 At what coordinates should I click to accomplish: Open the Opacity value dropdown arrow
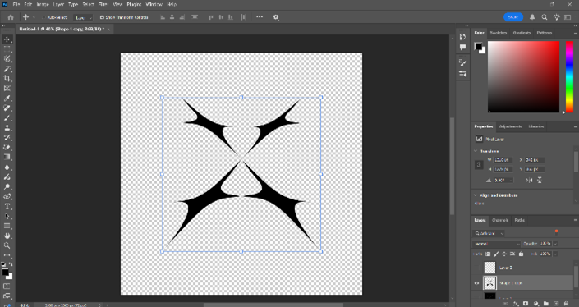(555, 244)
